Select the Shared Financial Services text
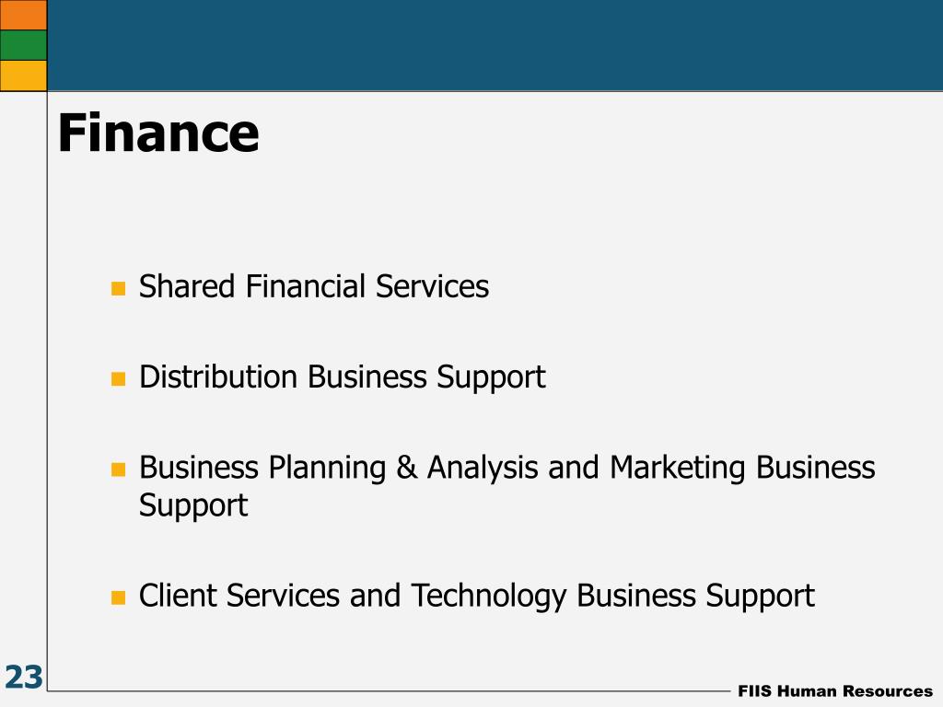The width and height of the screenshot is (943, 707). (314, 287)
